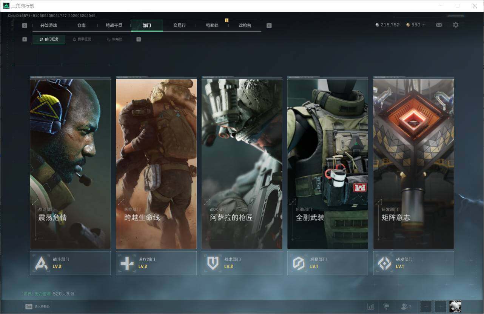484x314 pixels.
Task: Click the medical cross emblem icon
Action: [x=127, y=263]
